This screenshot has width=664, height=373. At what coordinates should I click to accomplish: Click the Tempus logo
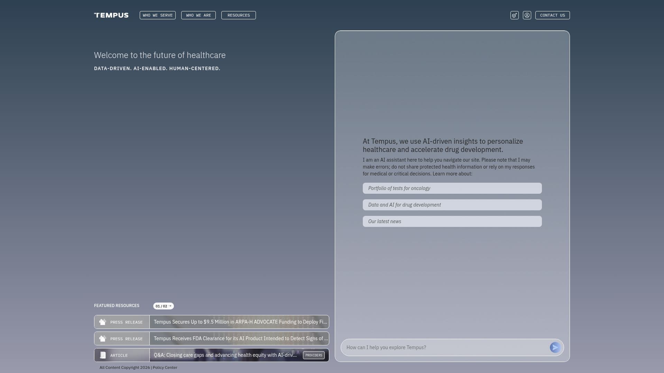111,15
